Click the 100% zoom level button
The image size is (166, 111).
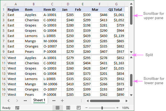click(x=125, y=108)
